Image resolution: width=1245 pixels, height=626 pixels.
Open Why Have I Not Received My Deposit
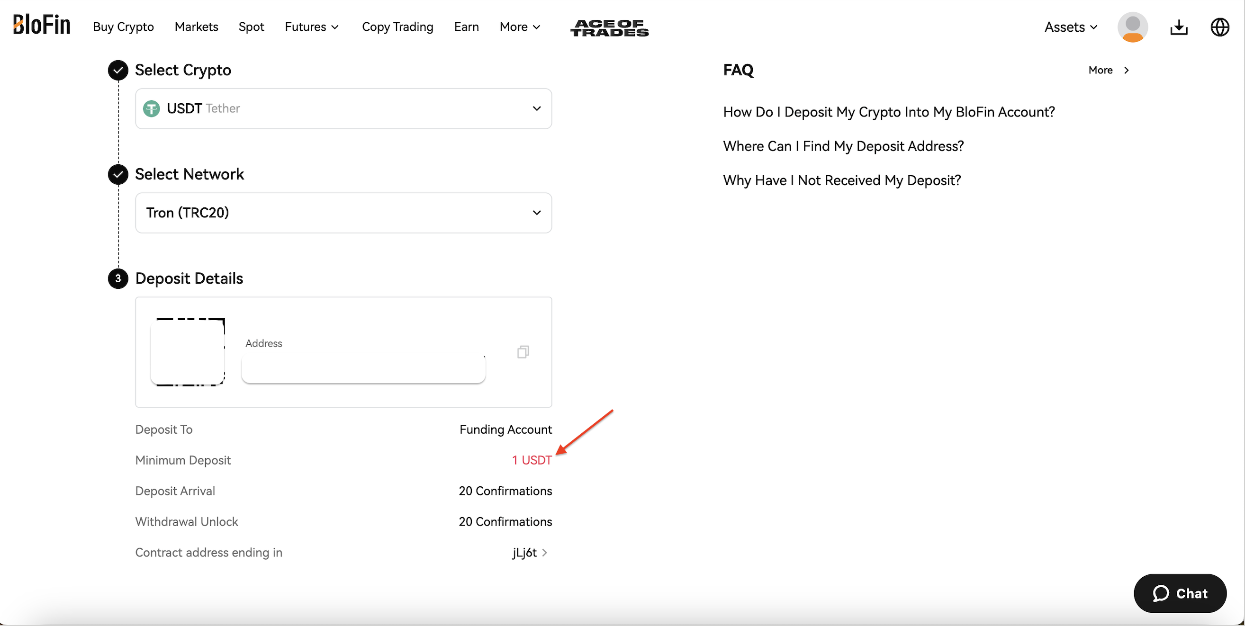(x=842, y=181)
